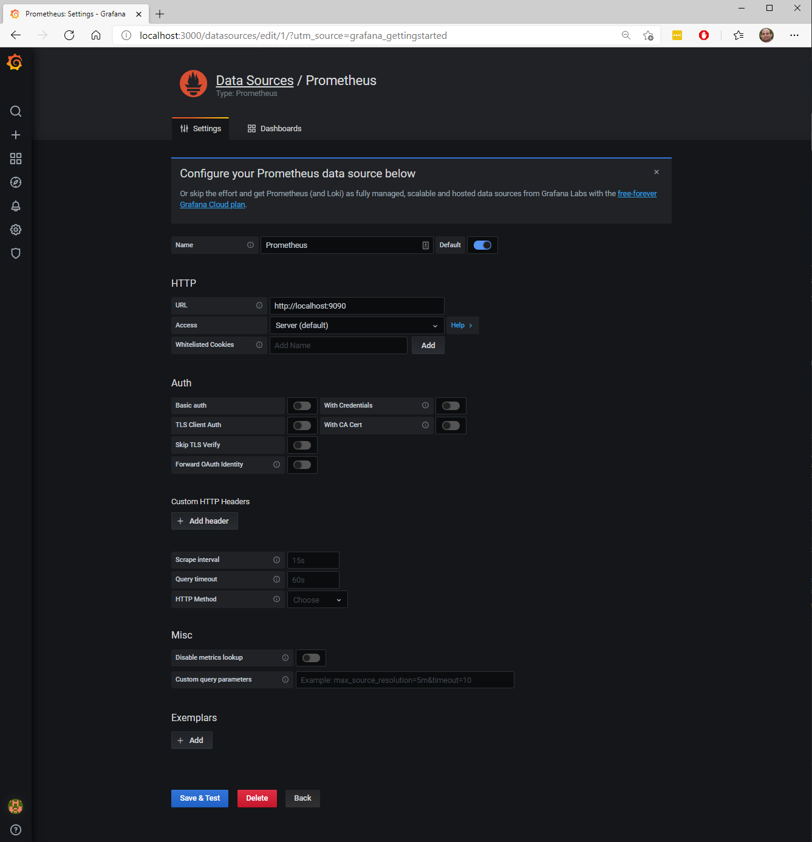
Task: Select the Prometheus Settings browser tab
Action: pyautogui.click(x=75, y=13)
